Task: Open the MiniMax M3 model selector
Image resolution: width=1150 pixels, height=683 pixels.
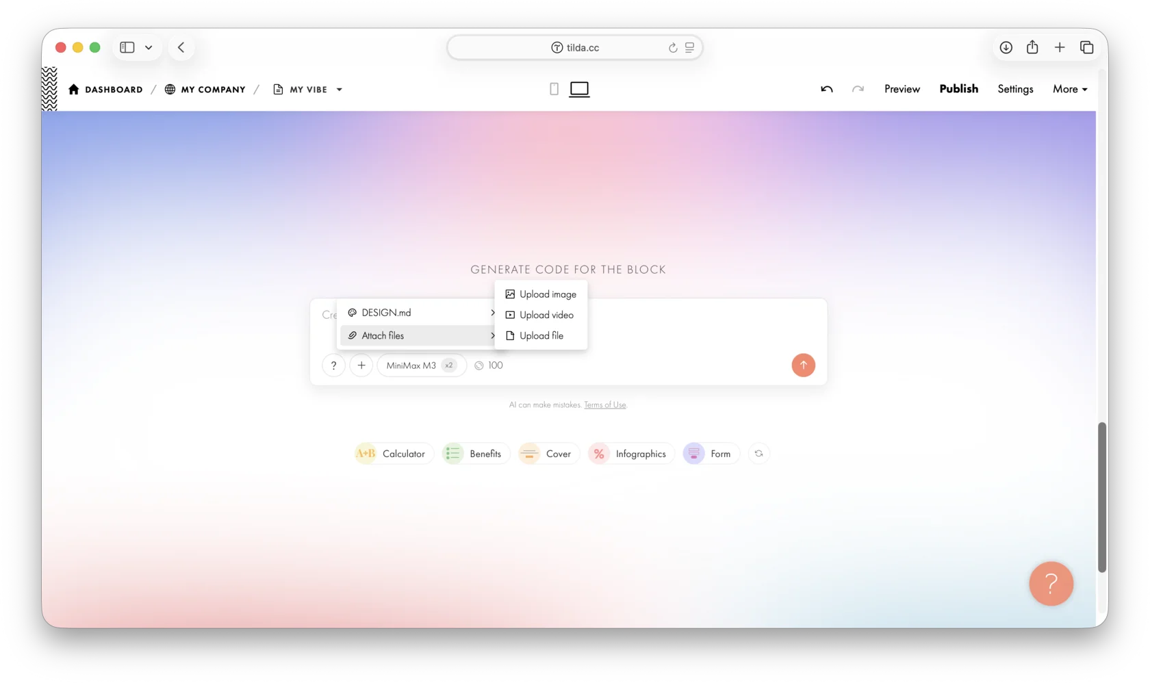Action: pos(421,365)
